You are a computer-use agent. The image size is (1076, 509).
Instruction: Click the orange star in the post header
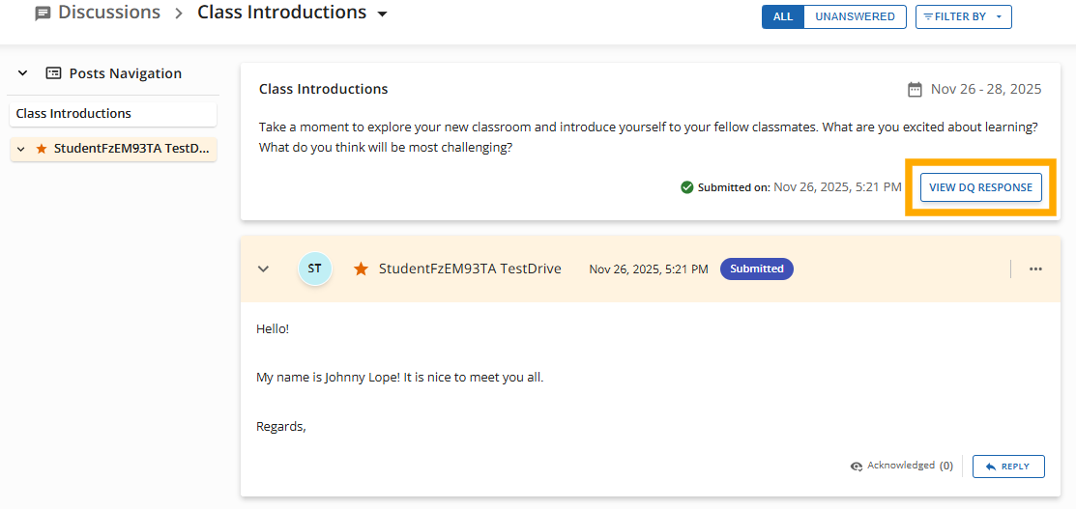point(361,269)
